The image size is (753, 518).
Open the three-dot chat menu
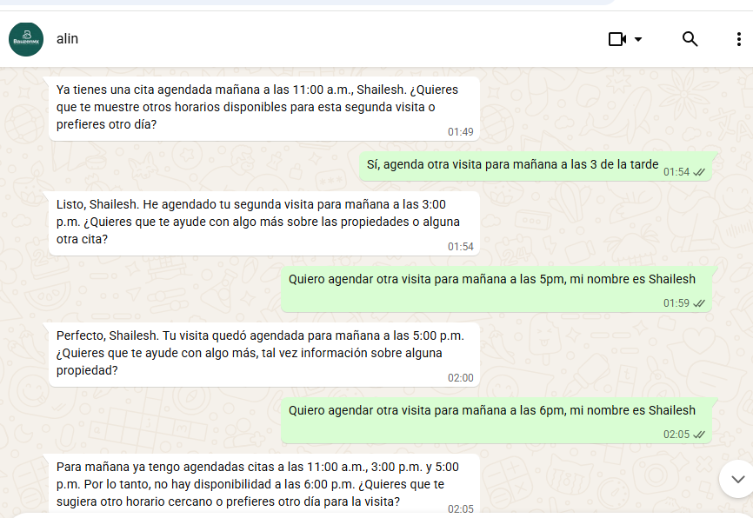(738, 39)
